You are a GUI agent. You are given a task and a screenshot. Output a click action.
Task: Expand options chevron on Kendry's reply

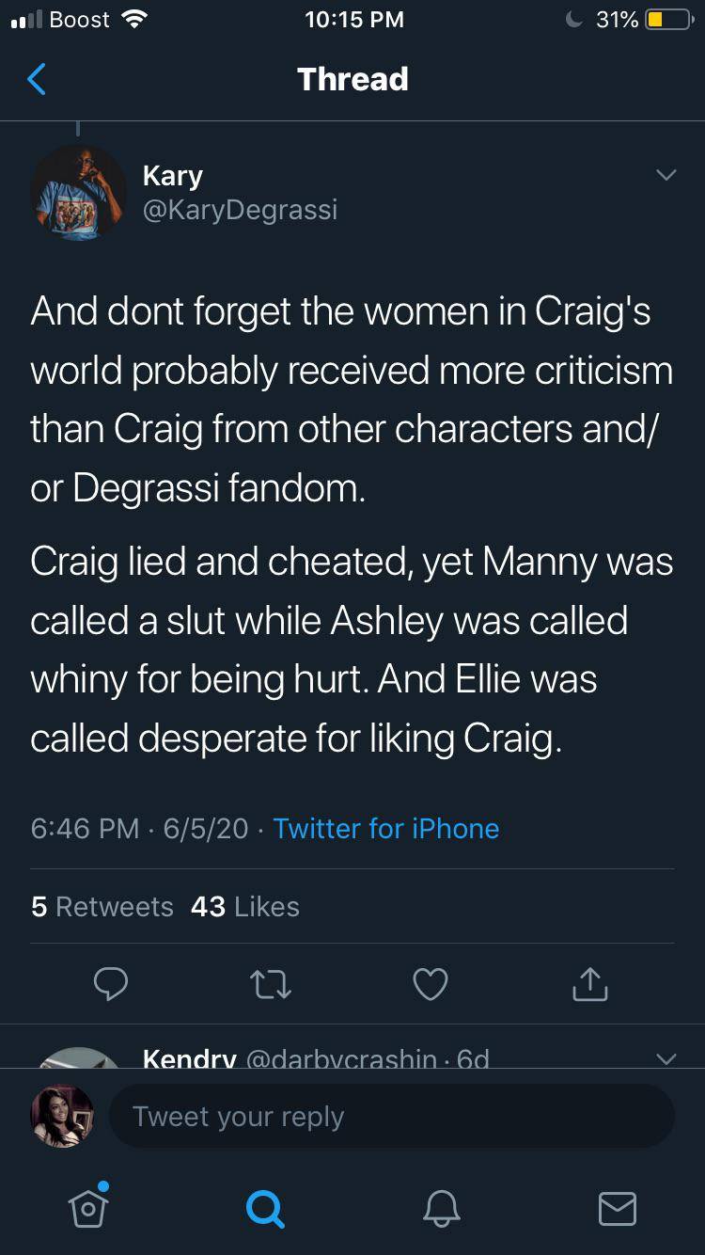click(x=666, y=1059)
